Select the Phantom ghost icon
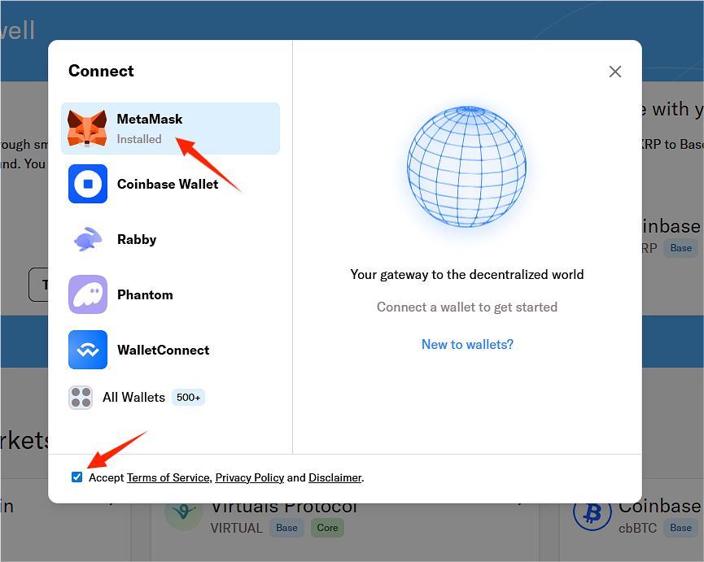 coord(88,294)
